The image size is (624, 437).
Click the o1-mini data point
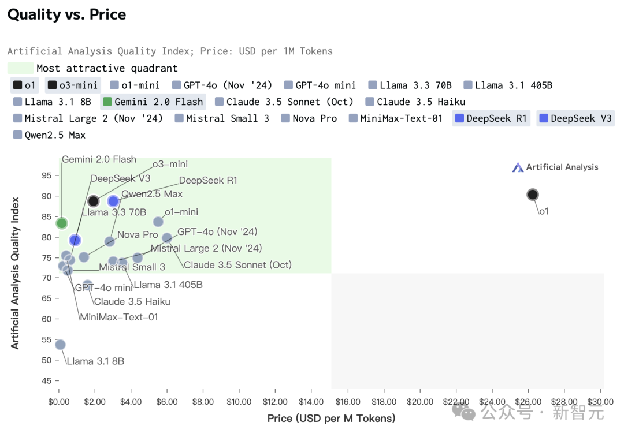[158, 222]
